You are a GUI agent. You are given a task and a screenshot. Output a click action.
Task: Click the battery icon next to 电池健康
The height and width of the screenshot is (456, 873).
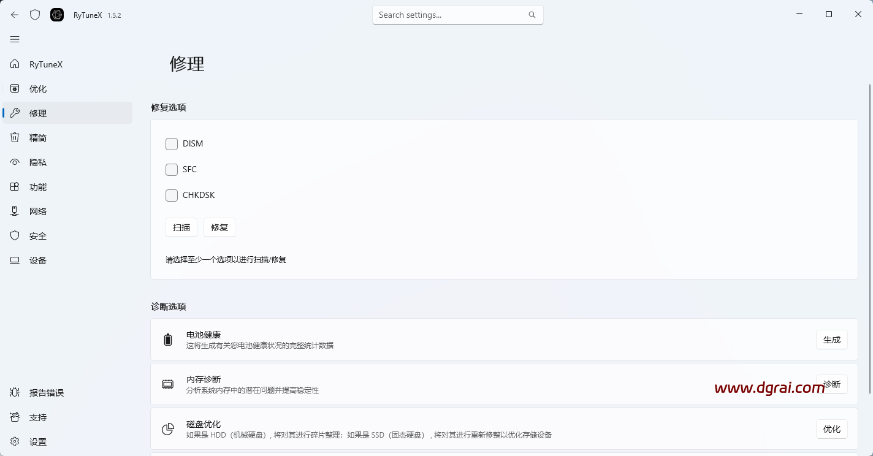(x=168, y=339)
